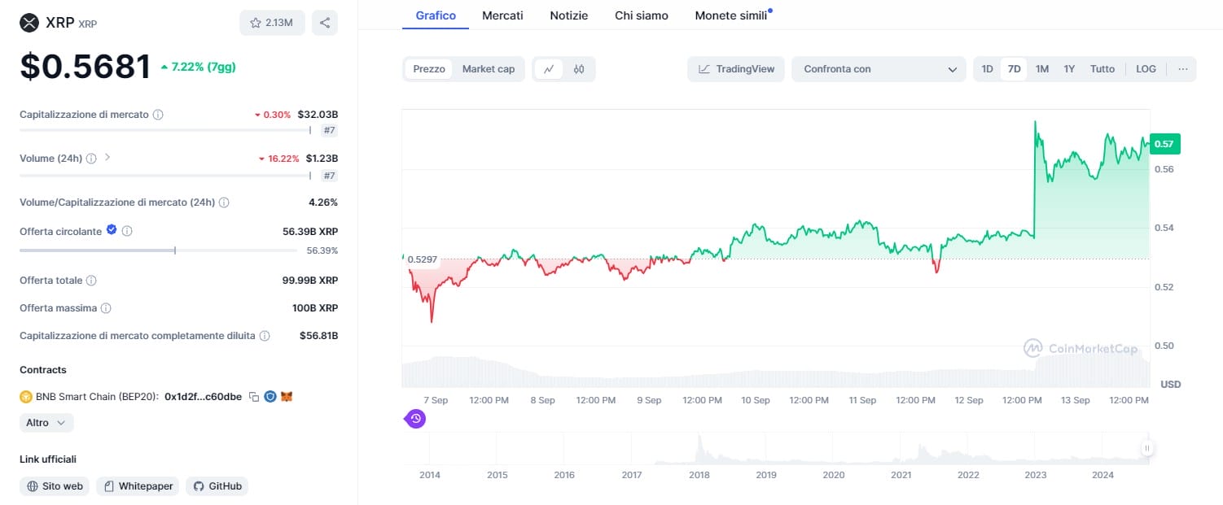
Task: Open the Whitepaper link
Action: (x=138, y=486)
